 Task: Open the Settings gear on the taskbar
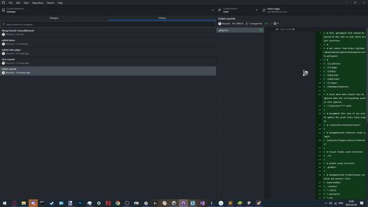point(99,203)
